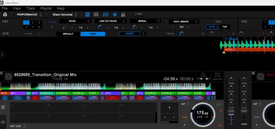Toggle deck 1 master tempo MT
Image resolution: width=275 pixels, height=129 pixels.
point(220,125)
